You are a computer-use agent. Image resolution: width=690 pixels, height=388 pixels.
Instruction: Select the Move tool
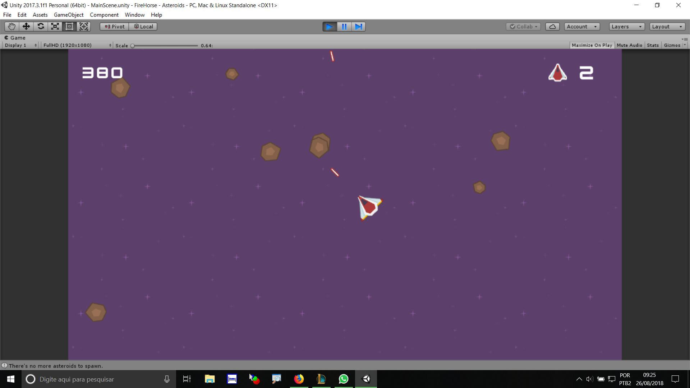(26, 27)
